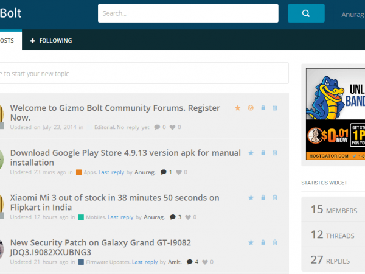This screenshot has height=274, width=365.
Task: Open the Editorial category link
Action: point(104,127)
